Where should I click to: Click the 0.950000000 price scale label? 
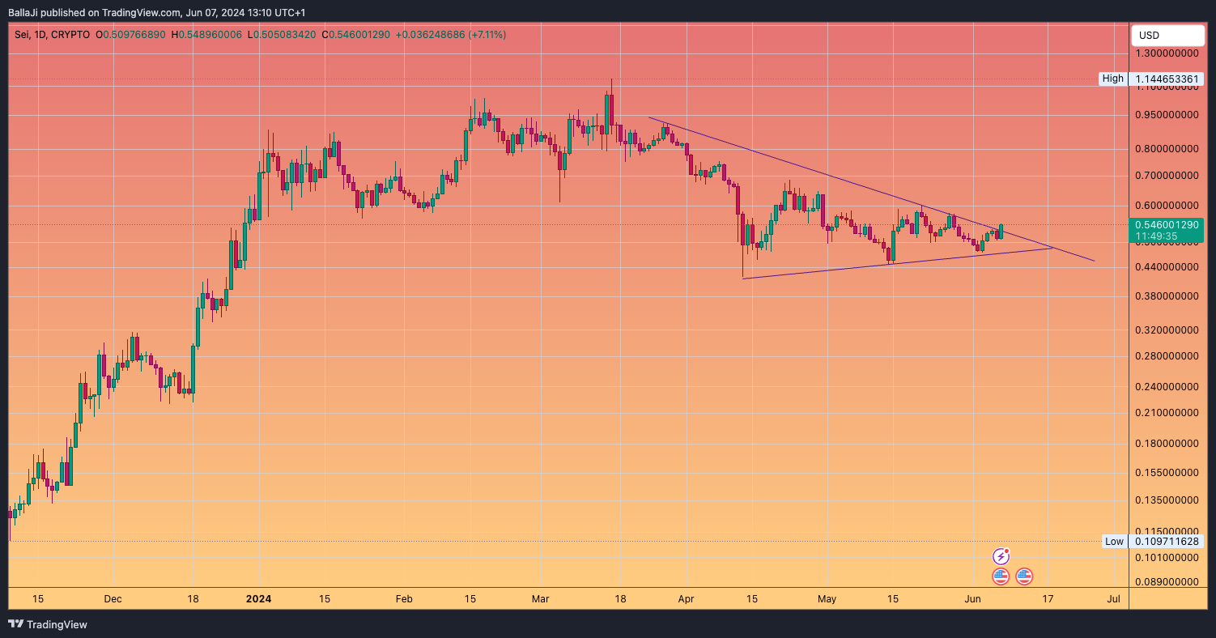(x=1168, y=115)
